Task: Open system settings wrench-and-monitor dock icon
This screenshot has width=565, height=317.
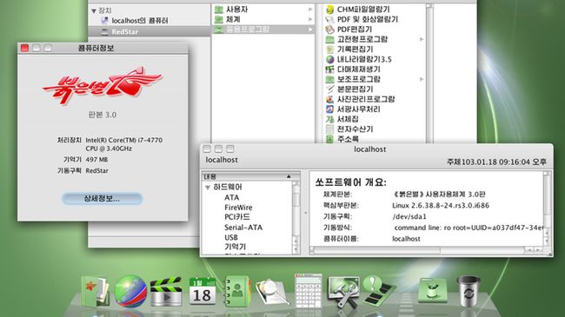Action: coord(343,291)
